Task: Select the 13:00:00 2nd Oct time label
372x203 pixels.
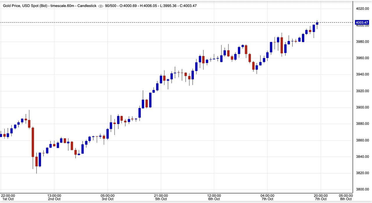Action: (x=54, y=197)
